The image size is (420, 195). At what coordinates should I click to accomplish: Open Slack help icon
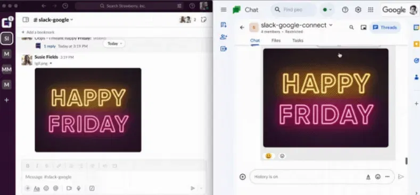point(192,6)
